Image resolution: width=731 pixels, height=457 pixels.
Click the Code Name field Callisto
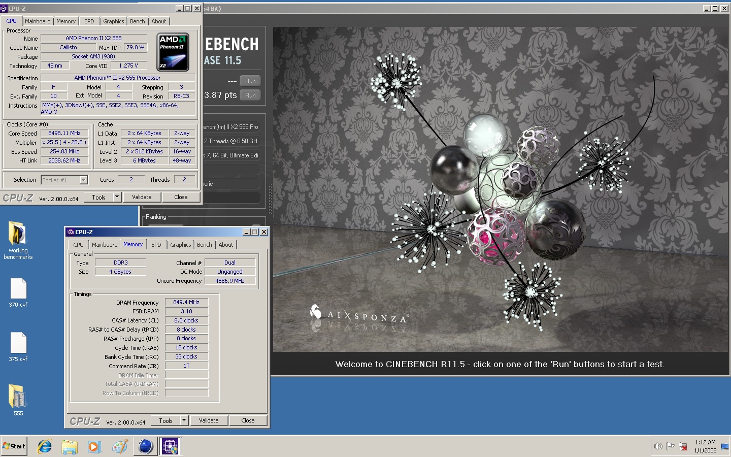pyautogui.click(x=68, y=47)
